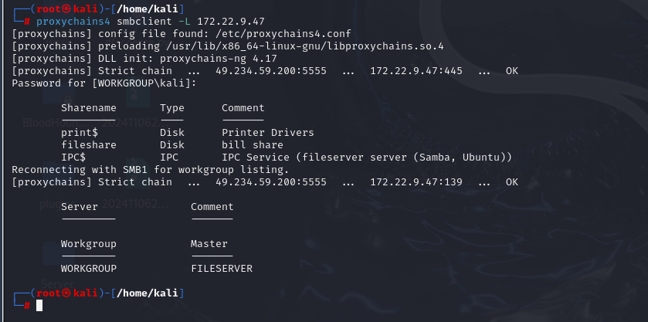The image size is (648, 322).
Task: Click the bill share comment text
Action: 252,144
